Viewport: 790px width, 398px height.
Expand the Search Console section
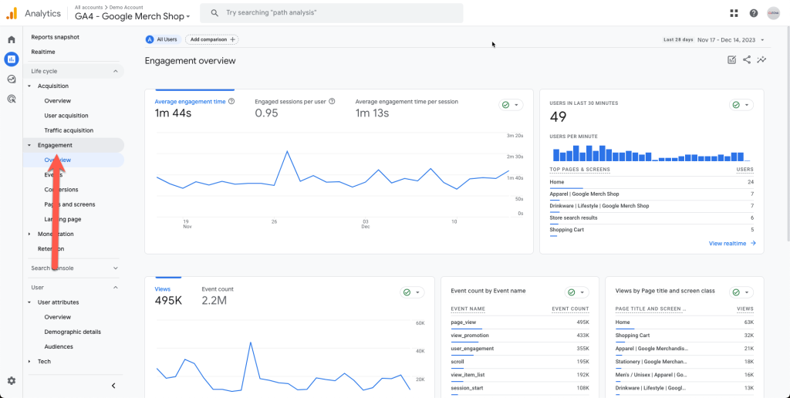point(116,268)
